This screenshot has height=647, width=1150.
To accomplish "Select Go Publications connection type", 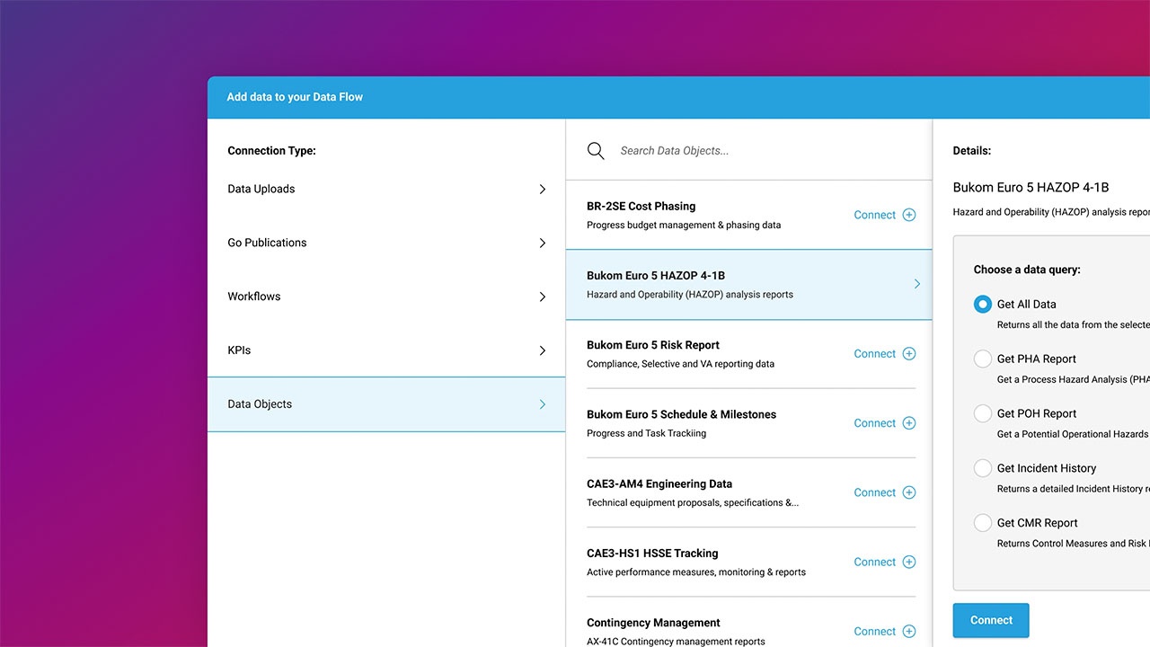I will point(386,244).
